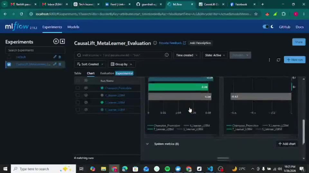
Task: Check the Champion_Promotion run checkbox
Action: coord(78,88)
